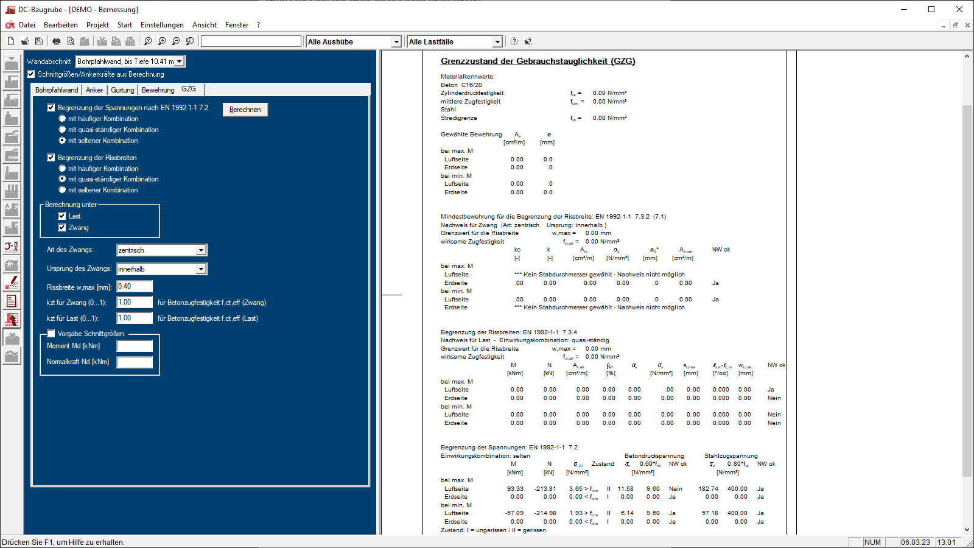Select the GZG tab
Viewport: 974px width, 548px height.
click(x=189, y=89)
